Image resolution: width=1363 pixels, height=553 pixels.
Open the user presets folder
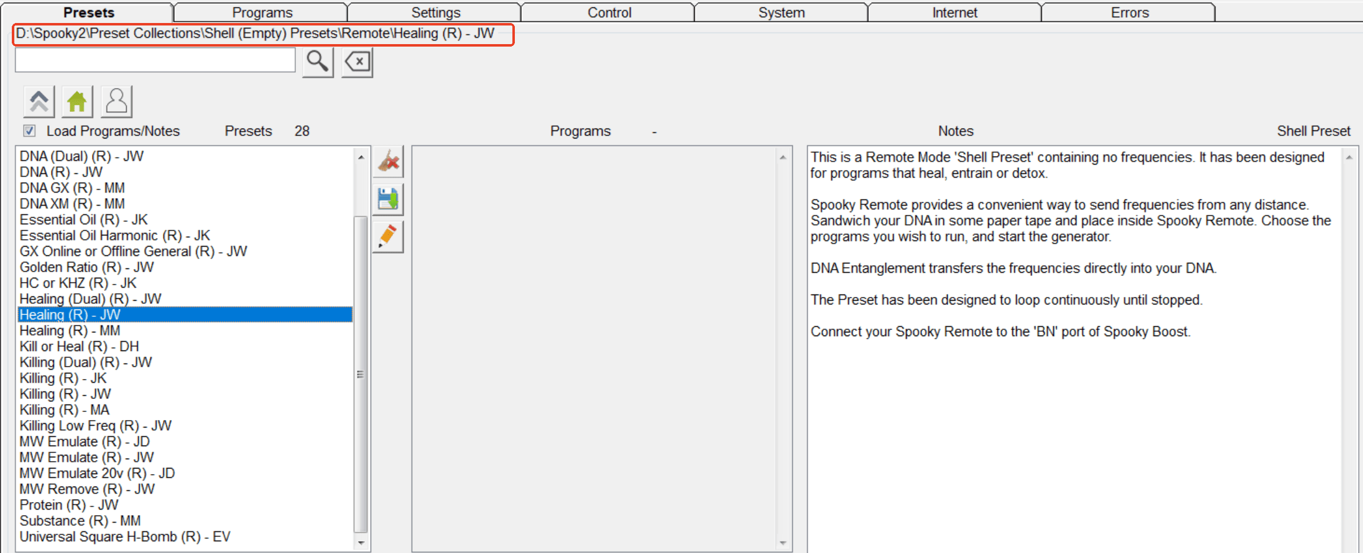pos(116,101)
